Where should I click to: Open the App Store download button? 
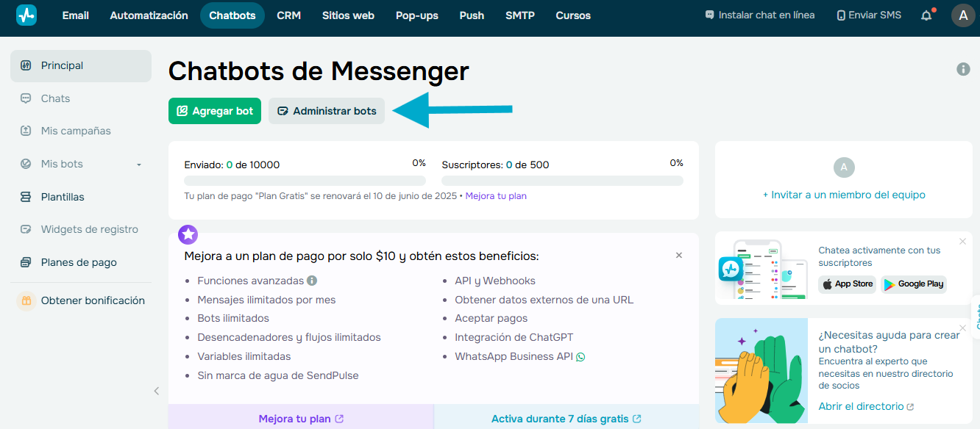coord(847,284)
